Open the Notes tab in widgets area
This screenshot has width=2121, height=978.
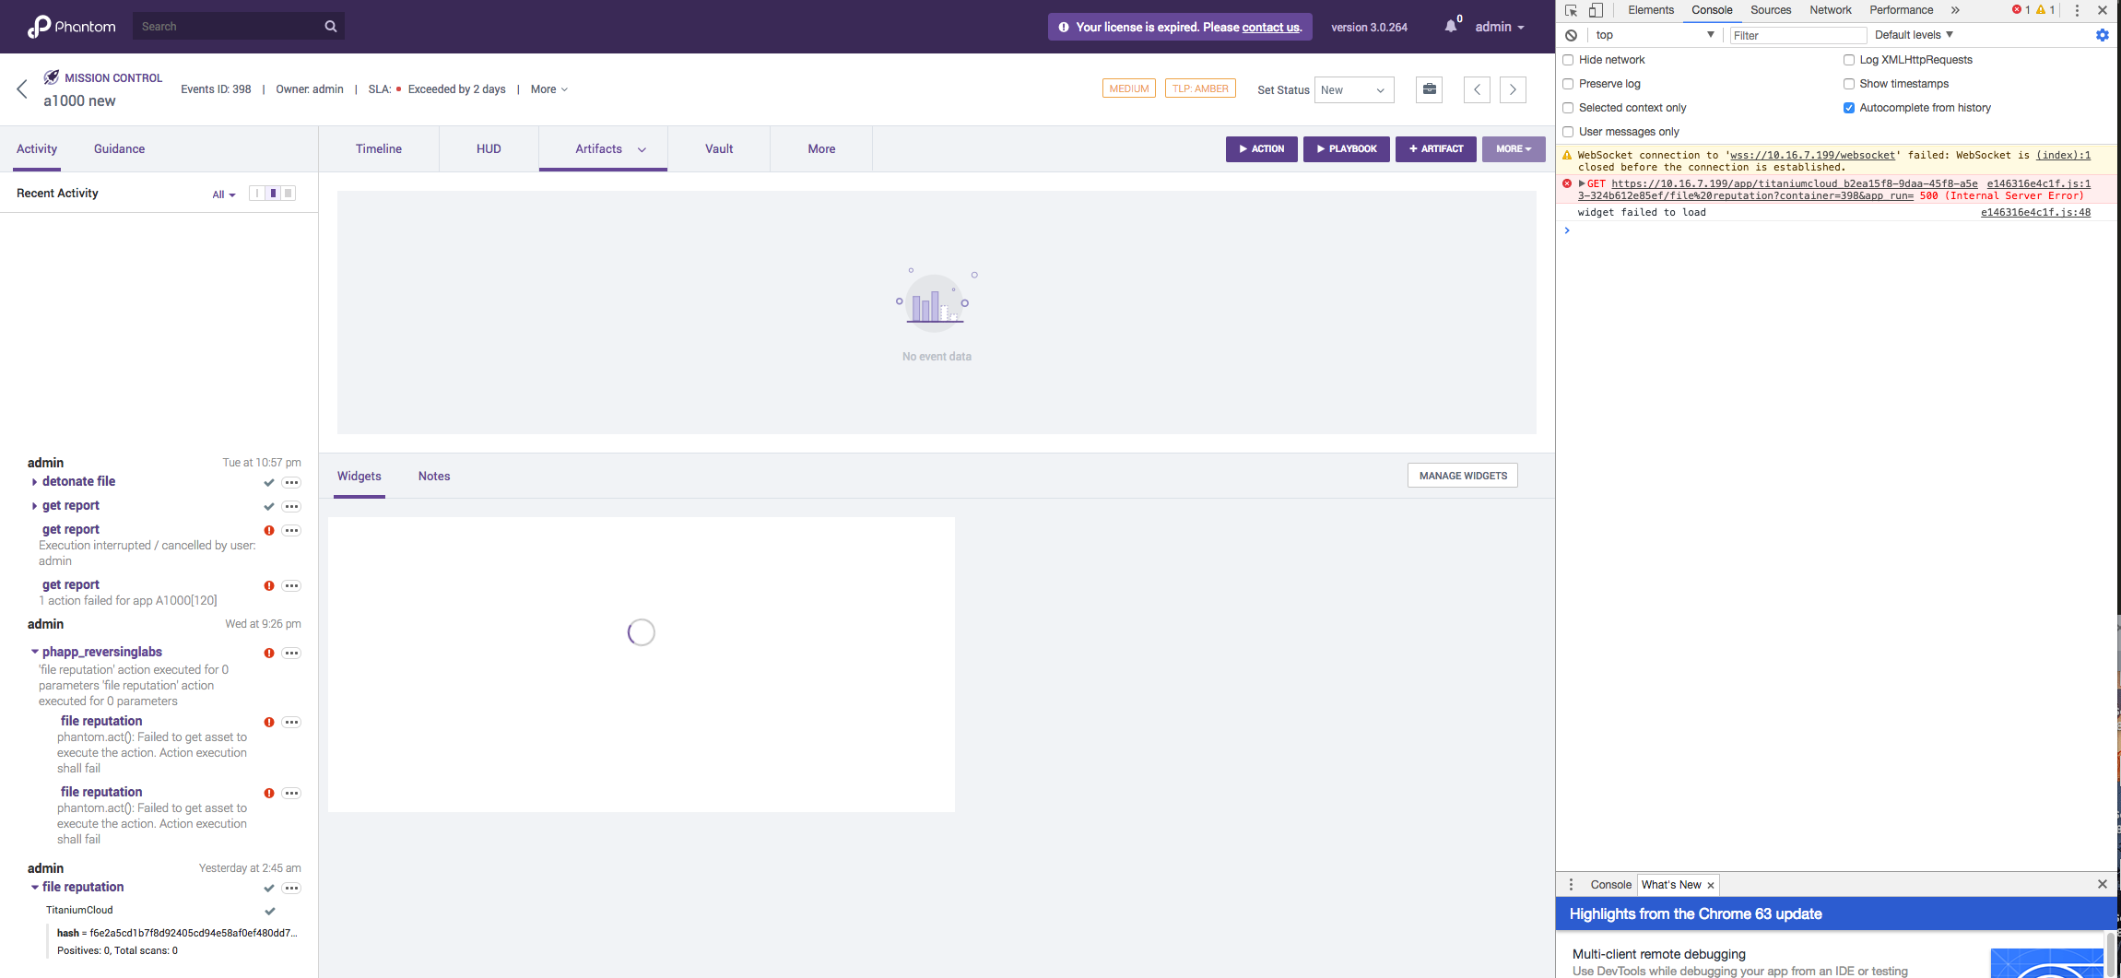point(433,476)
